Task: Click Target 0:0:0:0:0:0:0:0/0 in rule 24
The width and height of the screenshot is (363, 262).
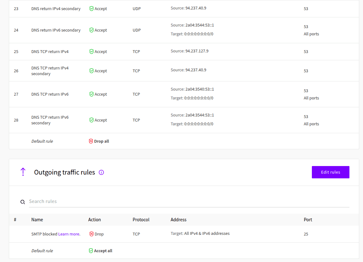Action: click(x=192, y=34)
